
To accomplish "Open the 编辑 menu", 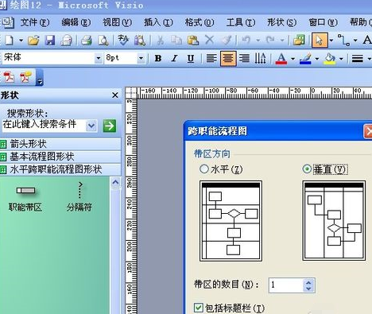I will [x=76, y=22].
